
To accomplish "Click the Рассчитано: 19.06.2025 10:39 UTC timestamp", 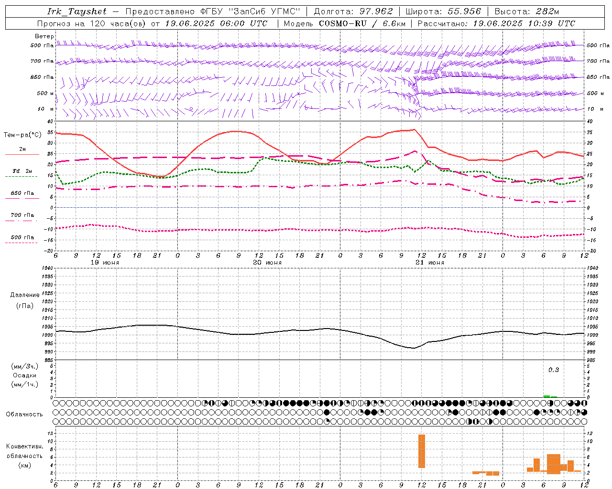I will pos(496,23).
